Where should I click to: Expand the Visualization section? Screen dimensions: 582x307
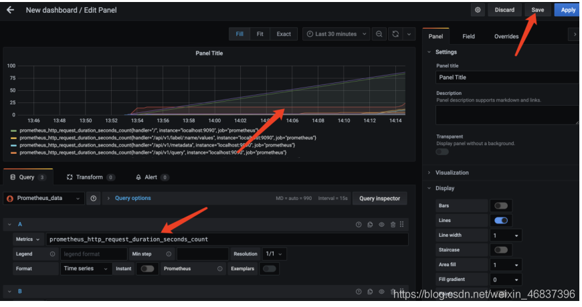[x=452, y=173]
